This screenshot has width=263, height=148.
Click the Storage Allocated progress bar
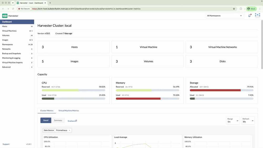(x=221, y=90)
